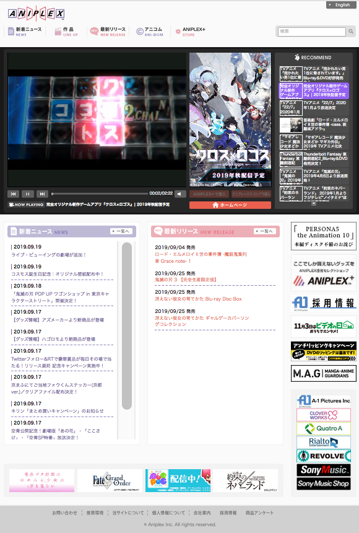Click the news panel scrollbar
The height and width of the screenshot is (533, 359).
click(127, 326)
